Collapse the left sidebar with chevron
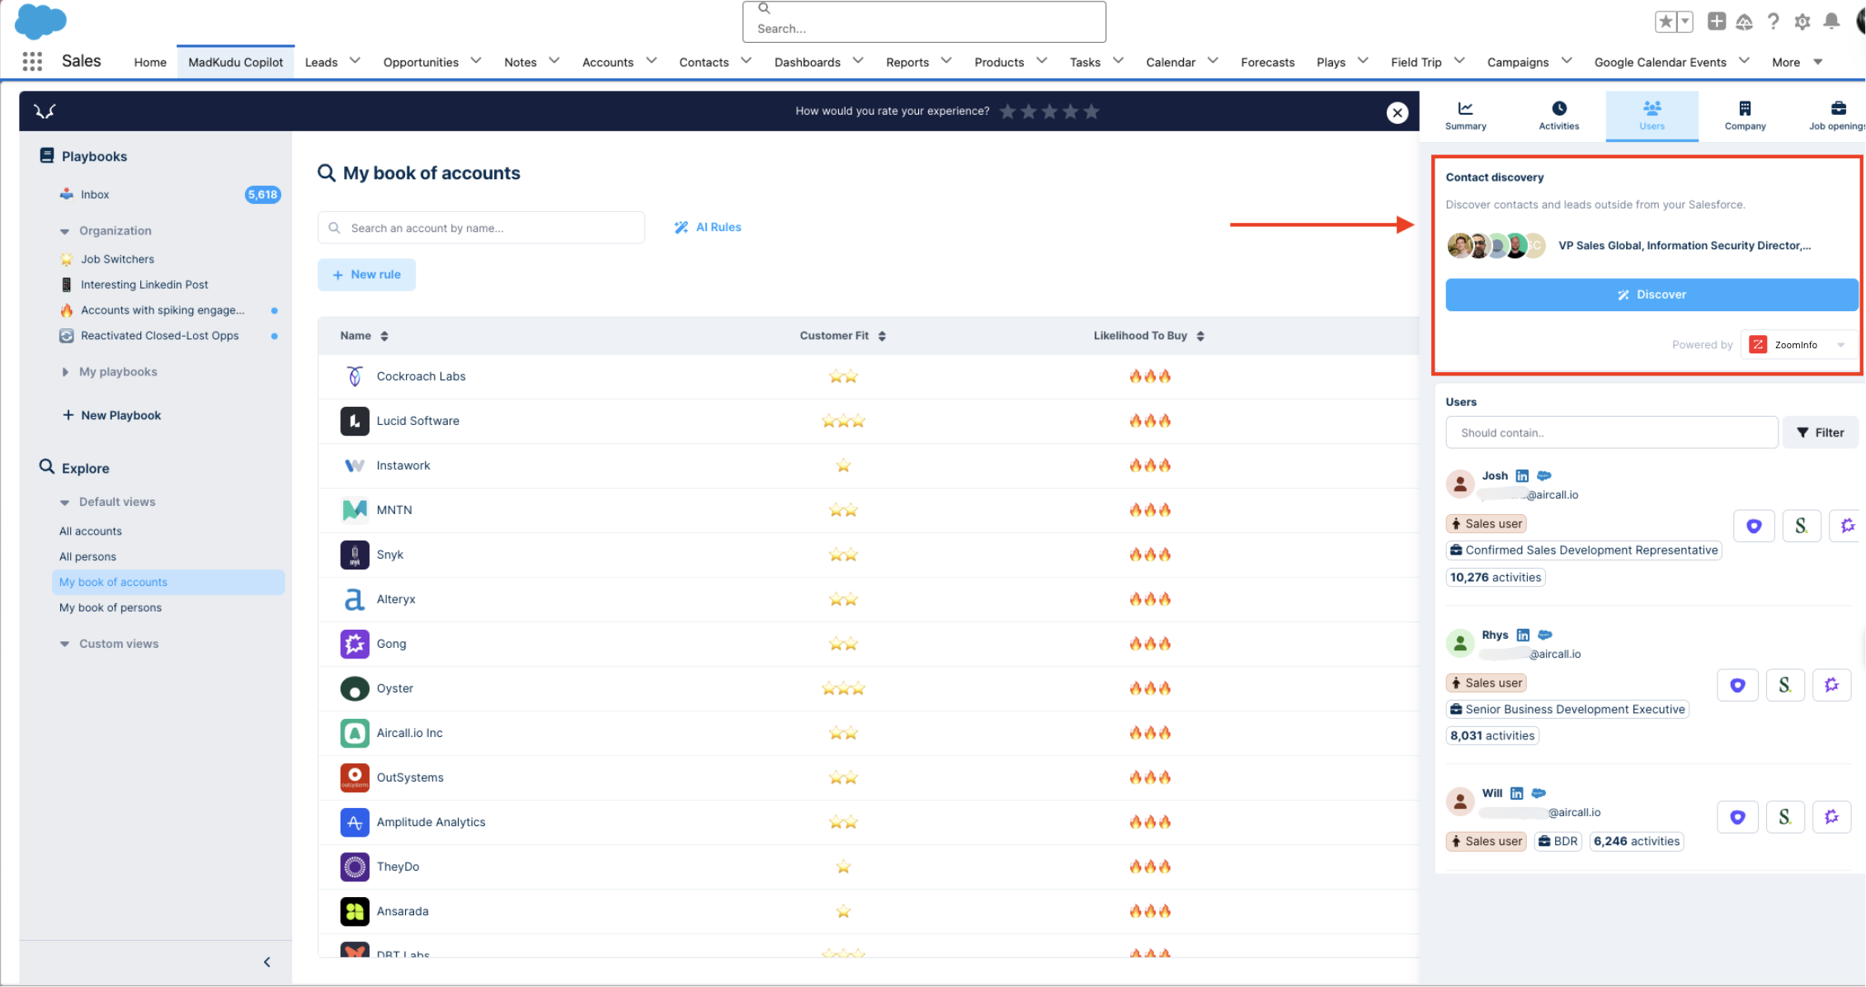Image resolution: width=1866 pixels, height=987 pixels. tap(266, 962)
